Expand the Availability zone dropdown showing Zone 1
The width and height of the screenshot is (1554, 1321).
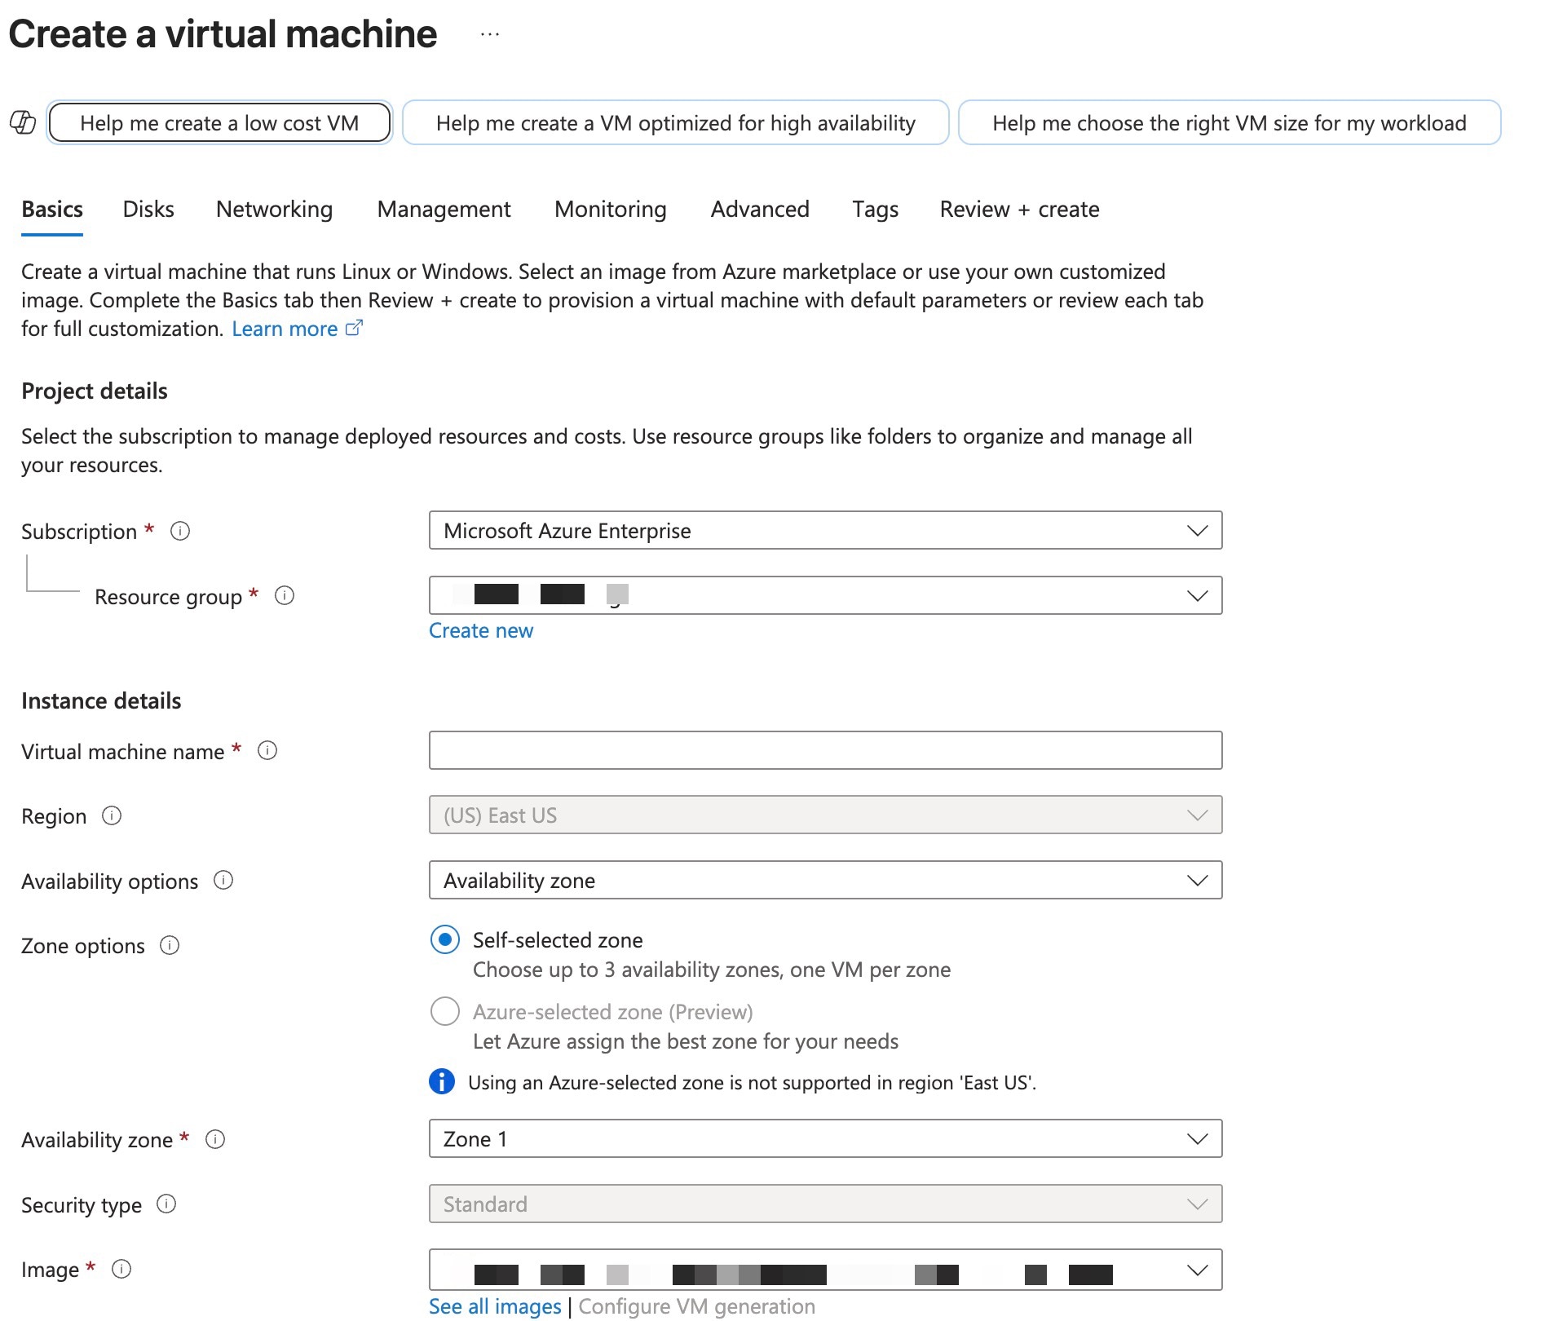tap(825, 1138)
